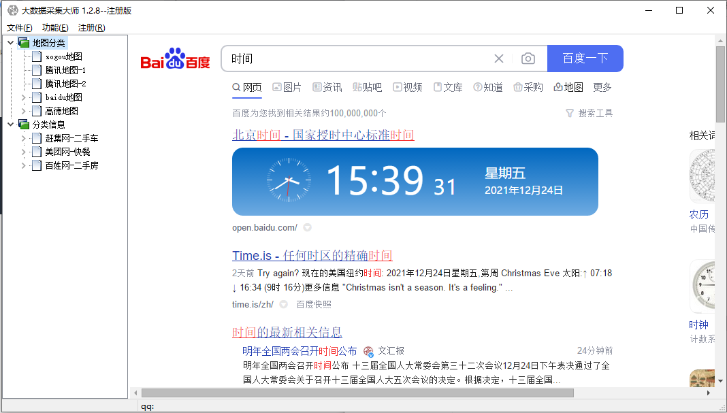Switch to the 资讯 search tab
The image size is (727, 413).
[x=327, y=87]
